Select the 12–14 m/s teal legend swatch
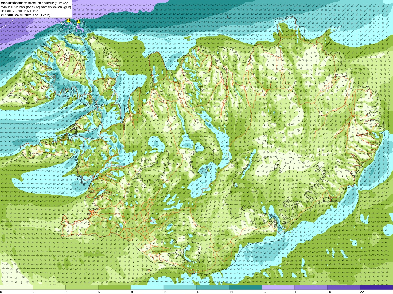393x294 pixels. (213, 288)
